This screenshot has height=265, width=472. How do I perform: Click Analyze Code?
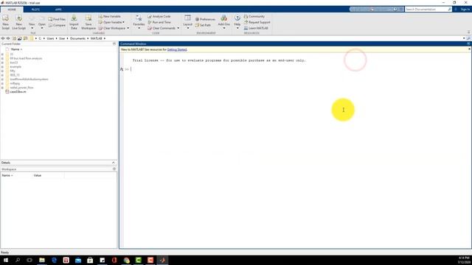pyautogui.click(x=159, y=16)
